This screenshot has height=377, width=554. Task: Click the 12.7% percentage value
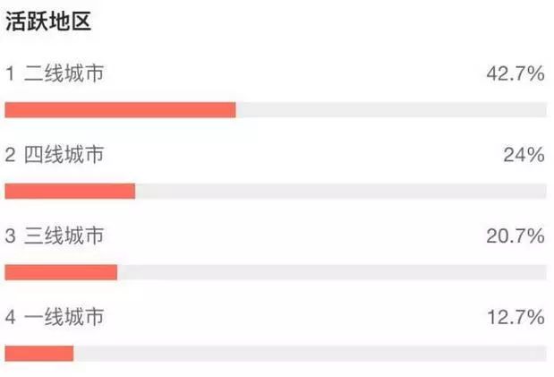point(515,316)
